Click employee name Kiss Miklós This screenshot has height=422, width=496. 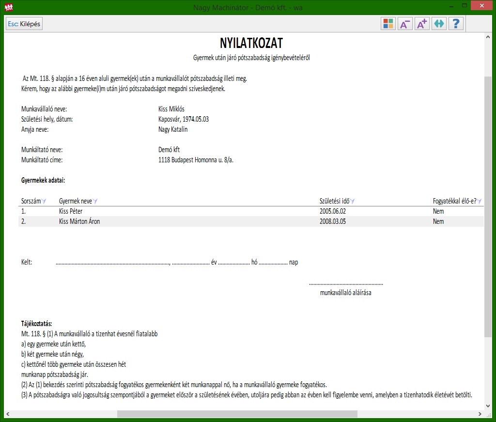pyautogui.click(x=171, y=109)
